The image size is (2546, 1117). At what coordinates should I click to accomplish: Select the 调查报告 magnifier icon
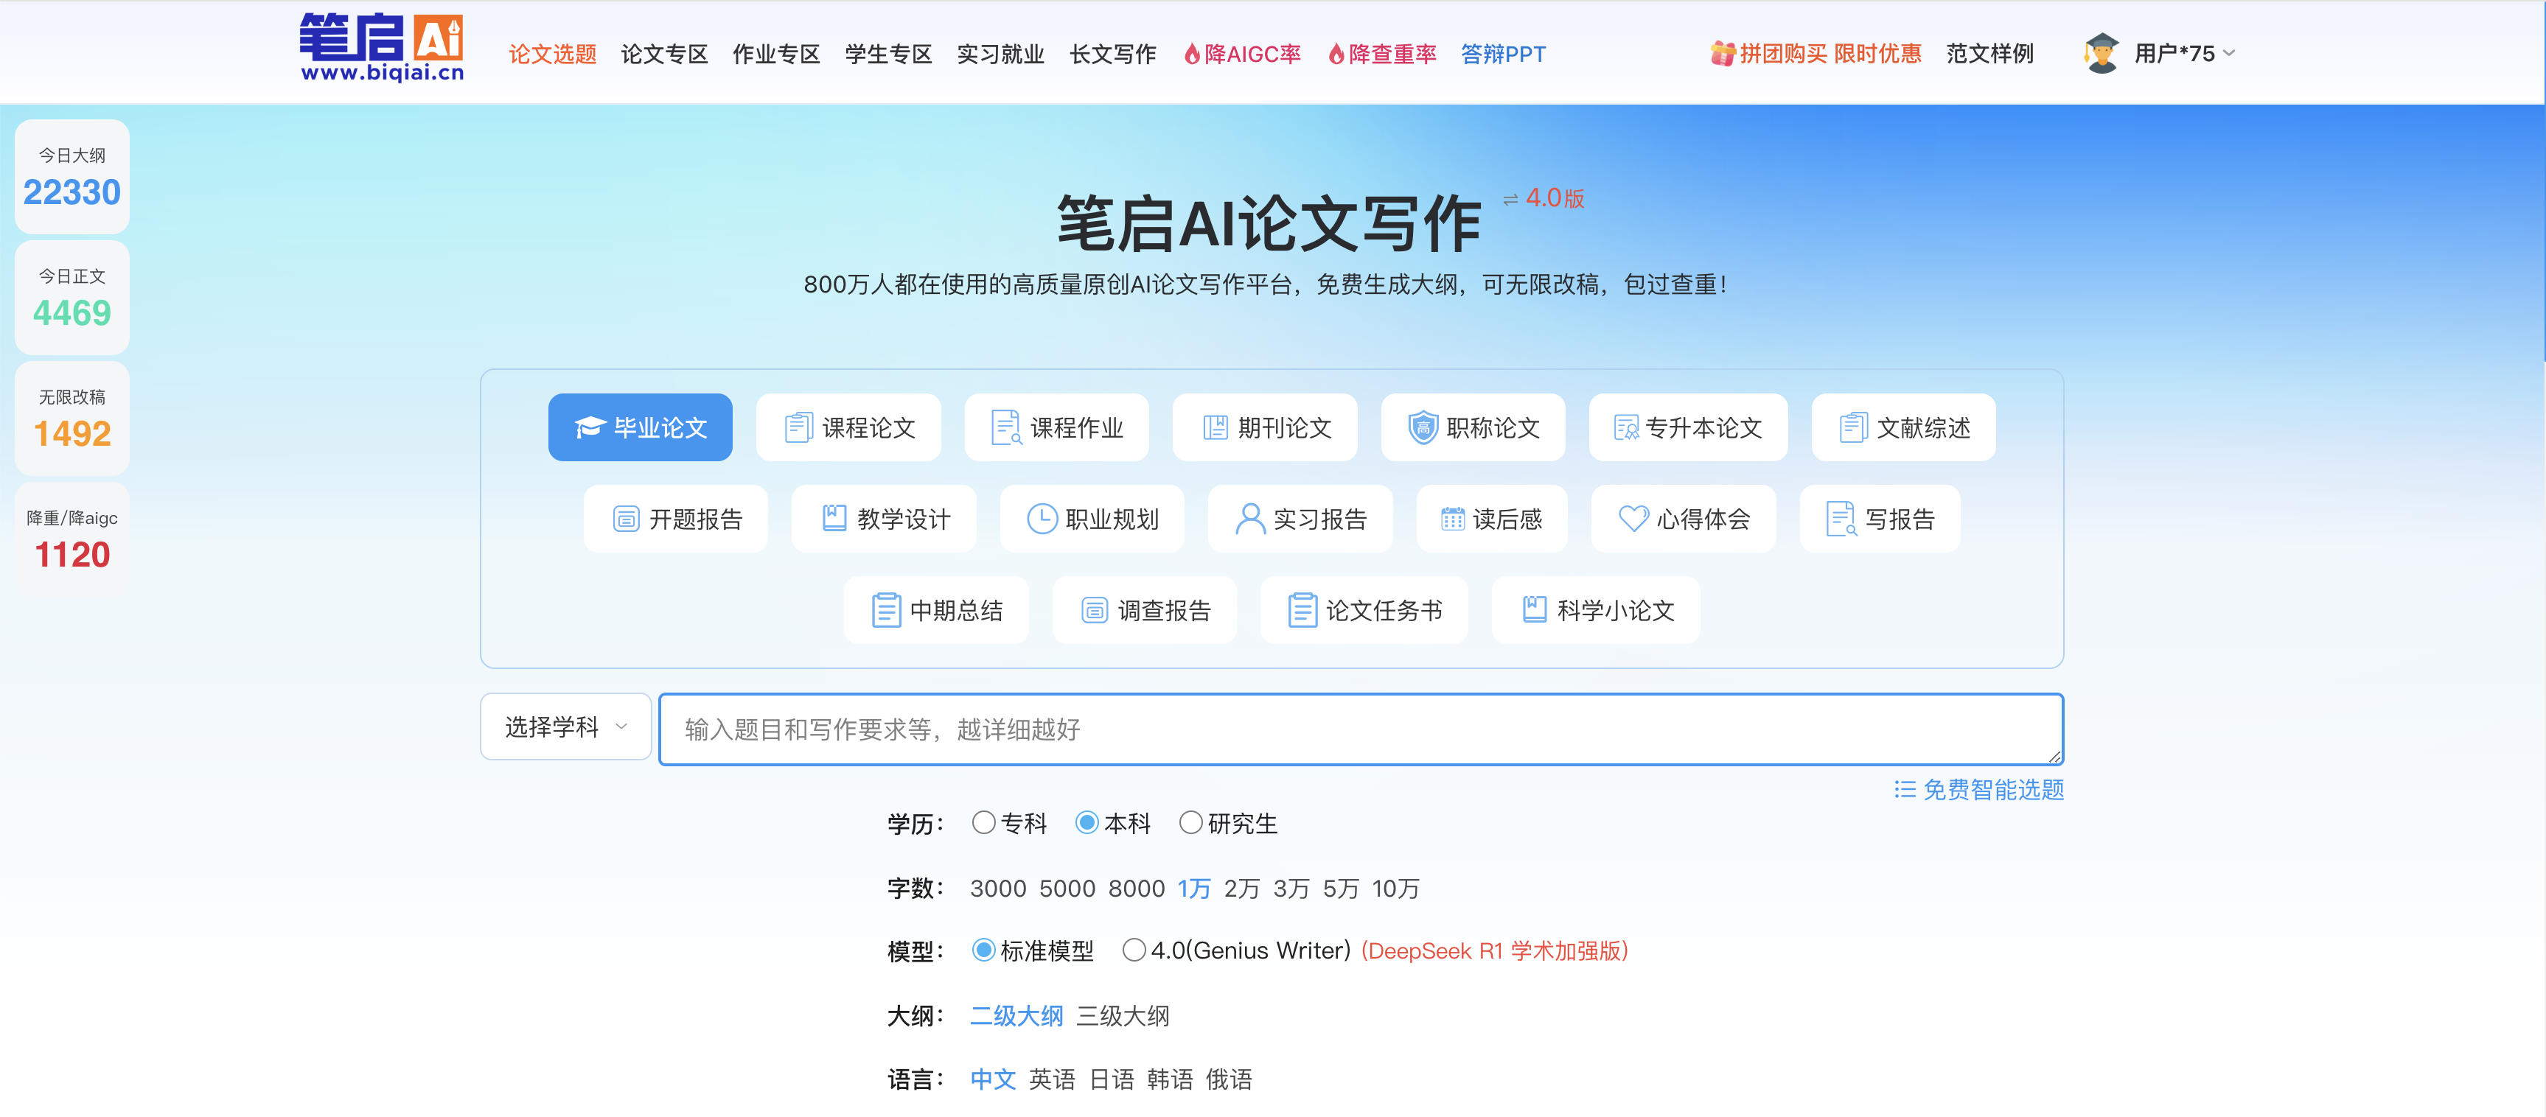click(x=1093, y=609)
